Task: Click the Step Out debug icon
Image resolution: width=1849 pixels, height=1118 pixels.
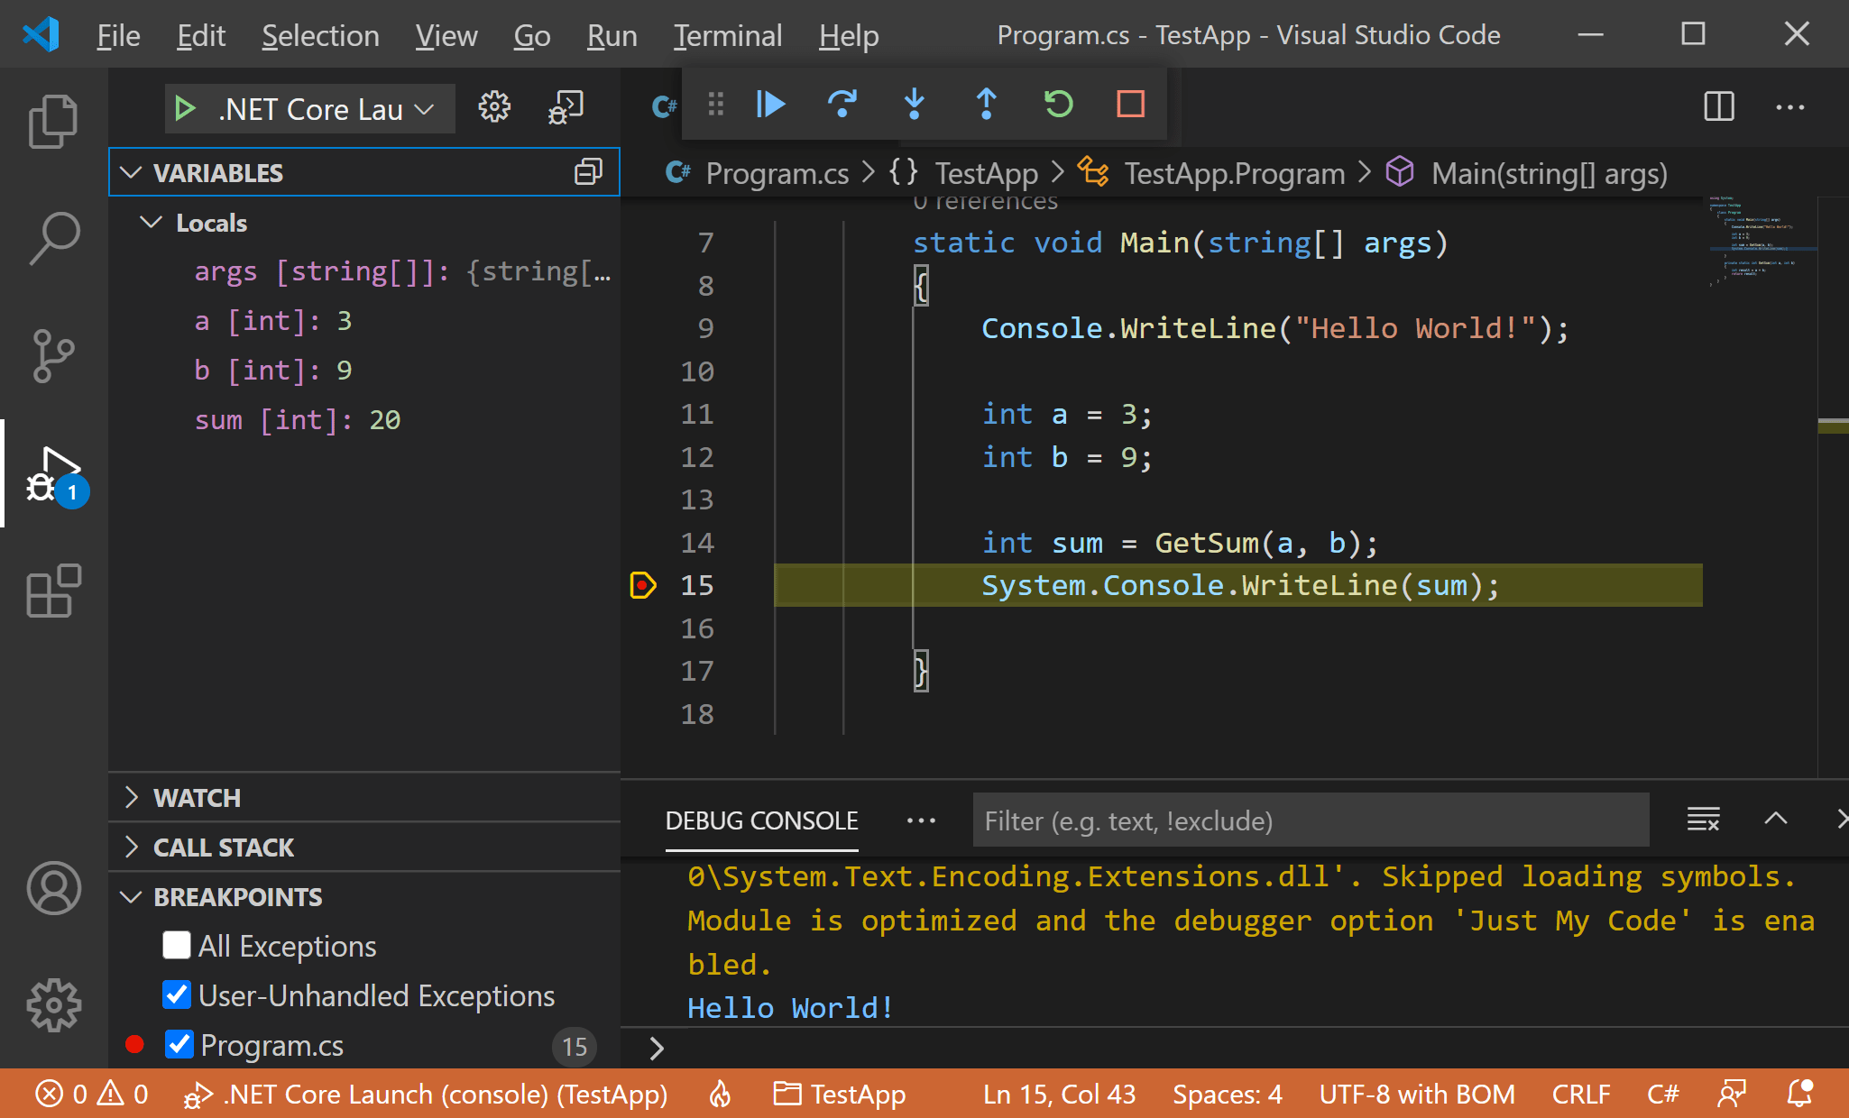Action: [x=986, y=104]
